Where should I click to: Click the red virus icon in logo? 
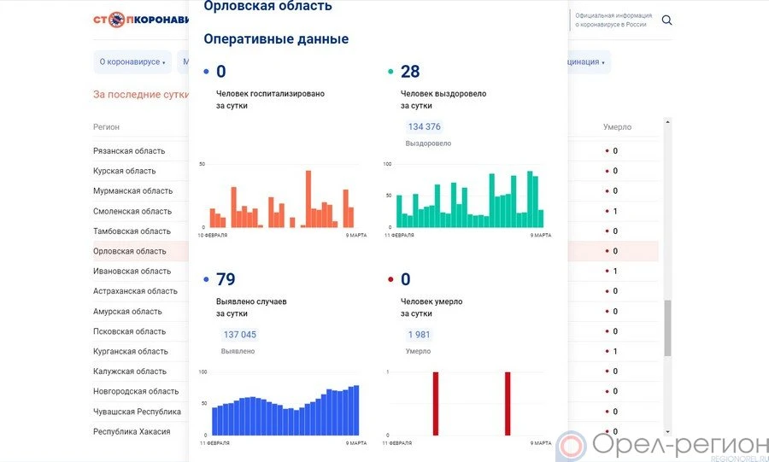pos(116,20)
